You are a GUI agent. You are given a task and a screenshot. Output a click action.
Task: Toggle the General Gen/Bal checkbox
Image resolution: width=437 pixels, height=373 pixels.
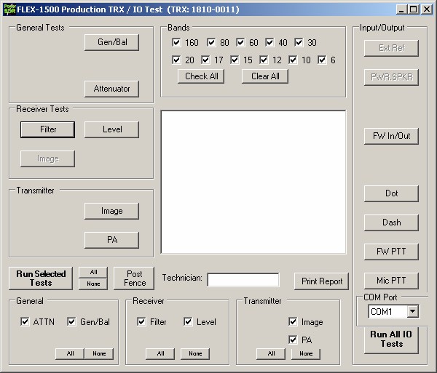[x=71, y=322]
